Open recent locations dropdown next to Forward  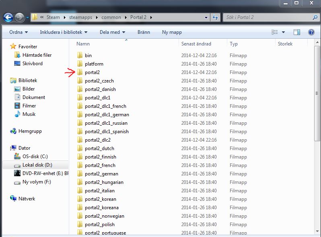(27, 18)
